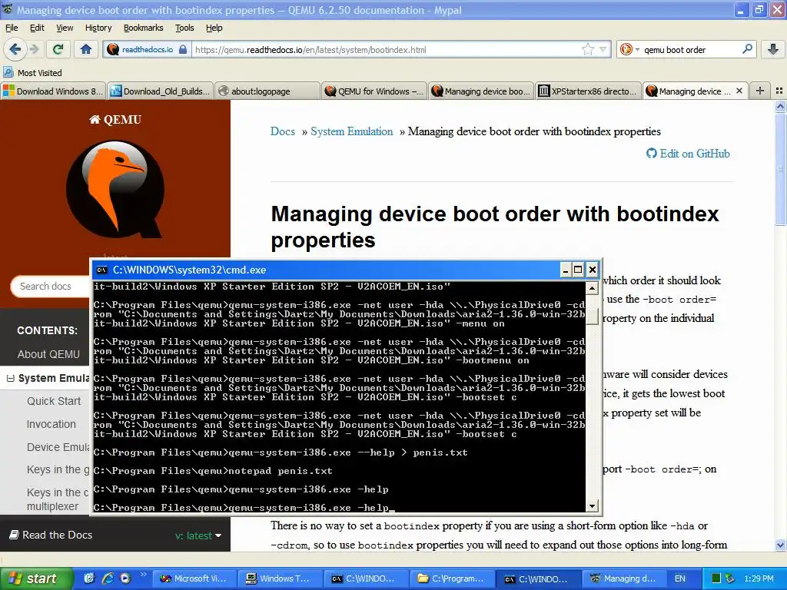Screen dimensions: 787x590
Task: Click the EN language indicator
Action: click(680, 578)
